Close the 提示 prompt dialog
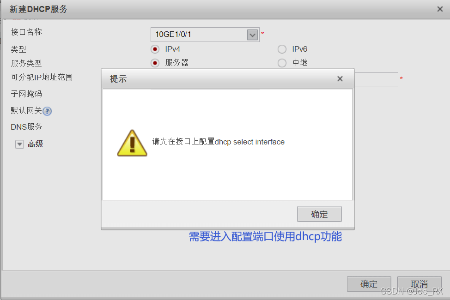This screenshot has width=450, height=300. pos(340,78)
